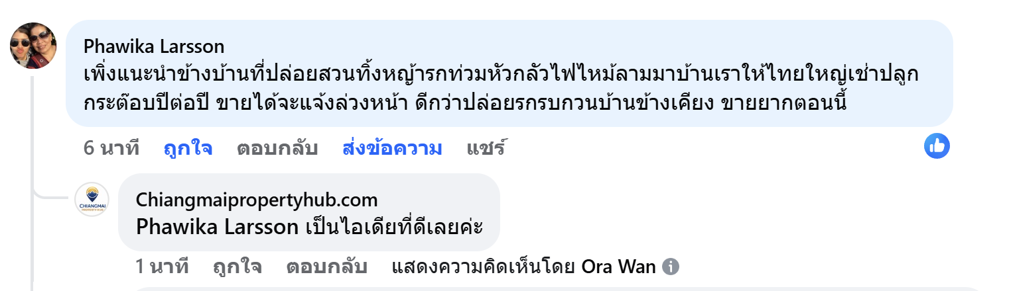Open Phawika Larsson's profile picture

coord(33,46)
